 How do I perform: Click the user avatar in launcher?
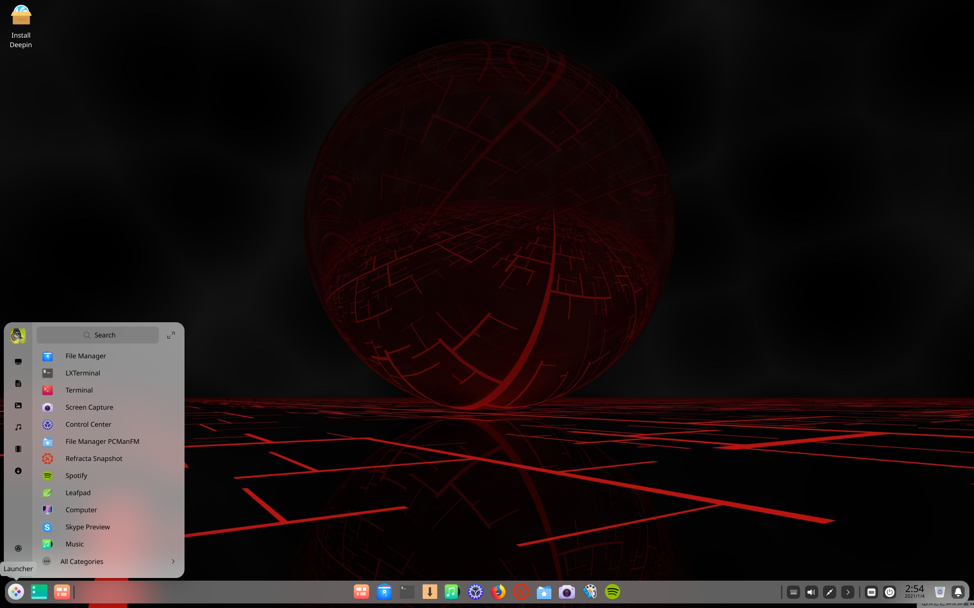(x=18, y=336)
